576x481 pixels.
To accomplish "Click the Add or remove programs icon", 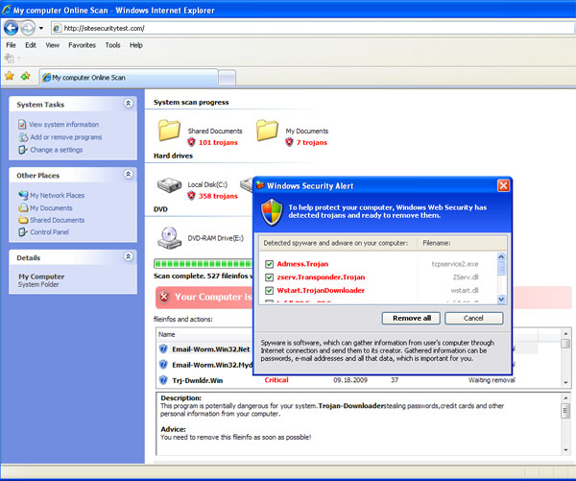I will (x=23, y=137).
